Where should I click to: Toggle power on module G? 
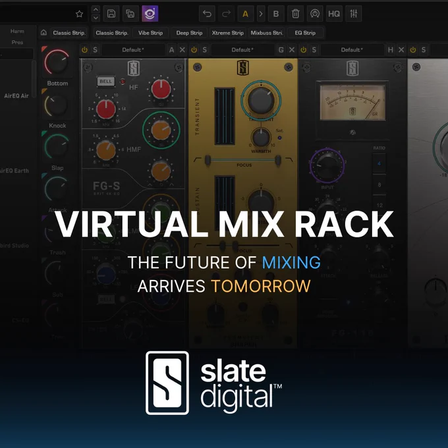click(x=194, y=49)
